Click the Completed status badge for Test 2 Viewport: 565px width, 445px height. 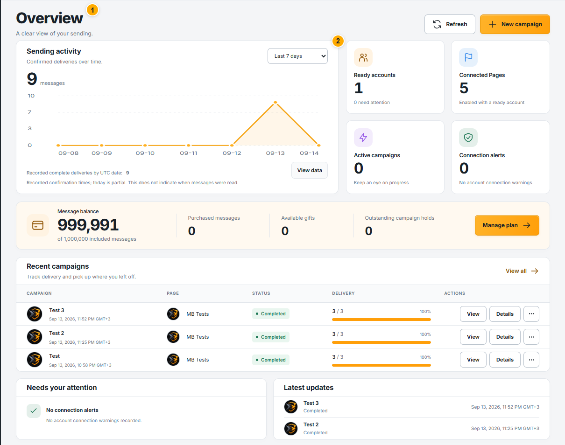[271, 337]
